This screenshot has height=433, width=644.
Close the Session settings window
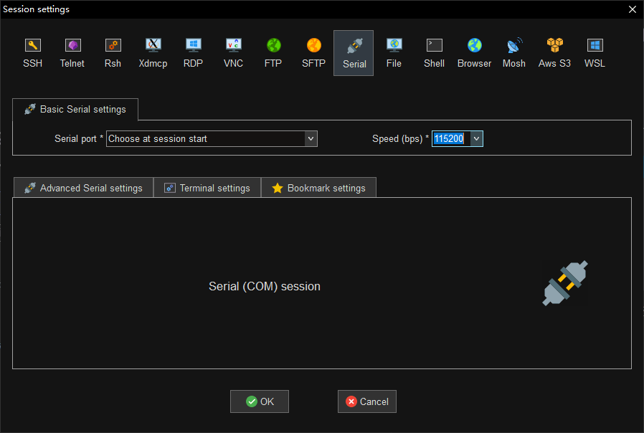pyautogui.click(x=633, y=9)
